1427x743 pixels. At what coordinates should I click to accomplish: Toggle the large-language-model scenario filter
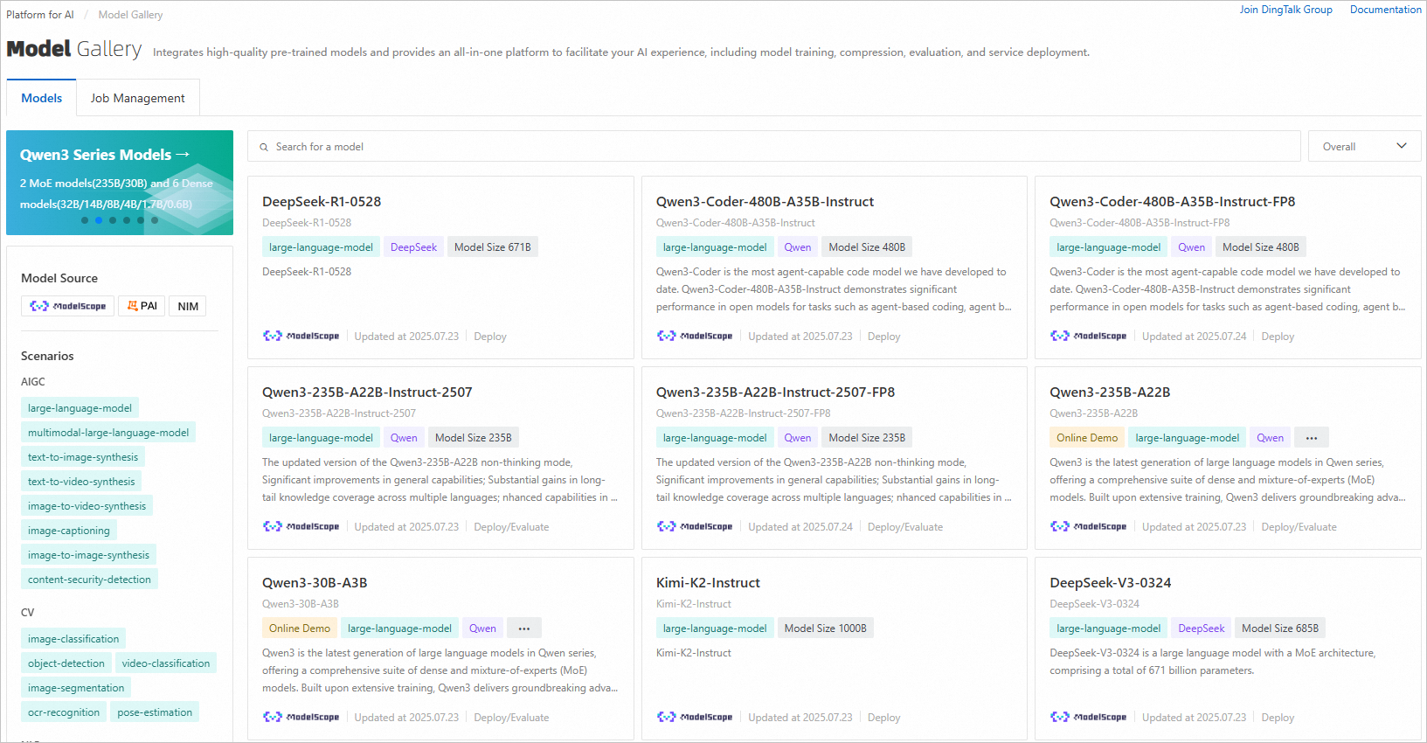point(80,408)
